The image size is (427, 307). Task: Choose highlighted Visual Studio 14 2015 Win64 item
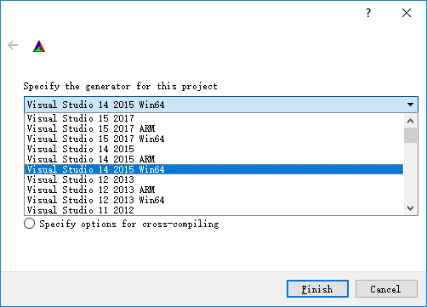pyautogui.click(x=213, y=169)
